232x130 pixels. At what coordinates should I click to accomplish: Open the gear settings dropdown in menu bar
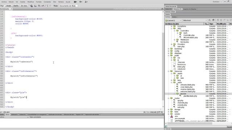tap(81, 2)
